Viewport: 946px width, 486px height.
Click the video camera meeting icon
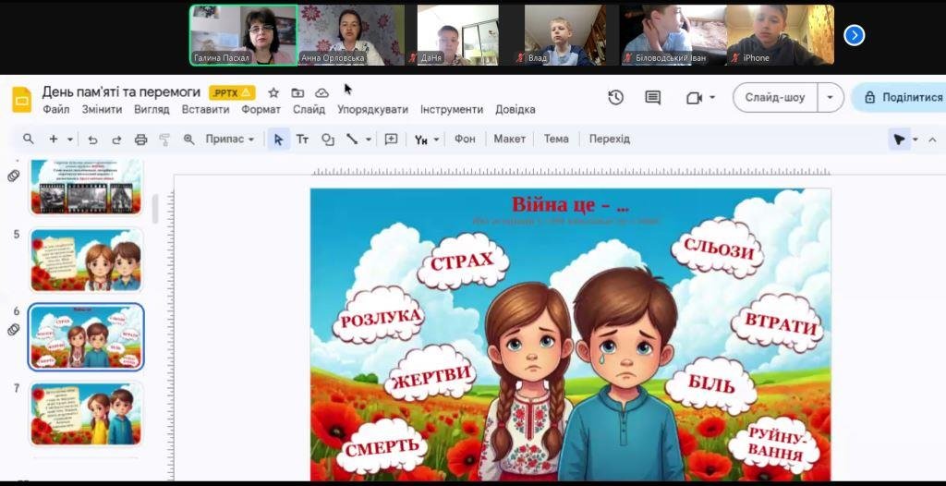point(695,98)
